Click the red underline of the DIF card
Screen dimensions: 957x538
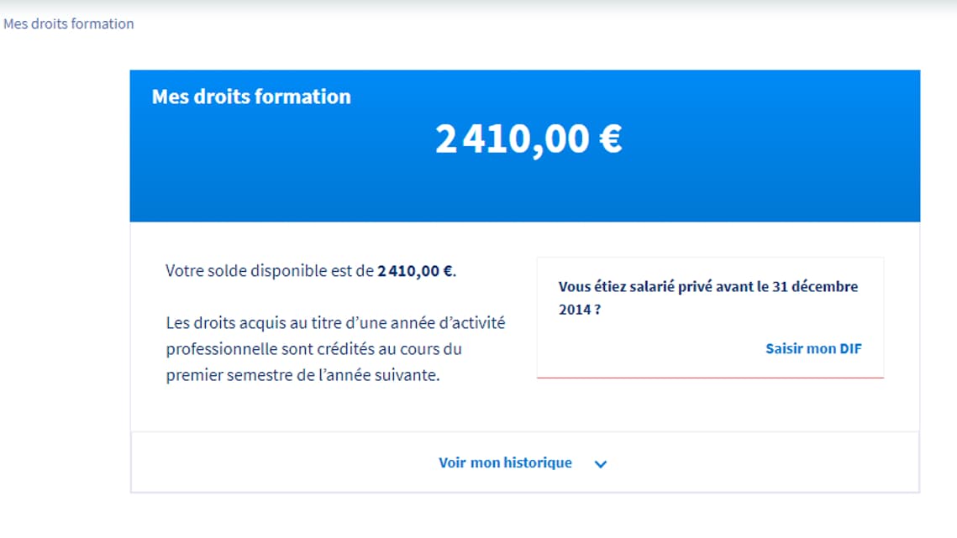click(710, 378)
